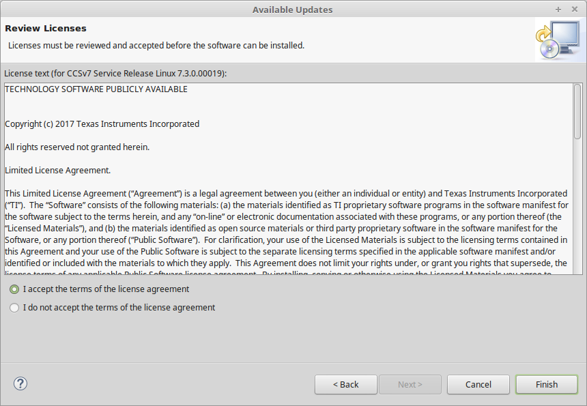587x406 pixels.
Task: Click "TECHNOLOGY SOFTWARE PUBLICLY AVAILABLE" heading text
Action: click(96, 89)
